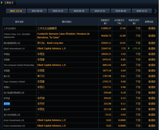Select the 2021-12-31 date tab

(16, 11)
